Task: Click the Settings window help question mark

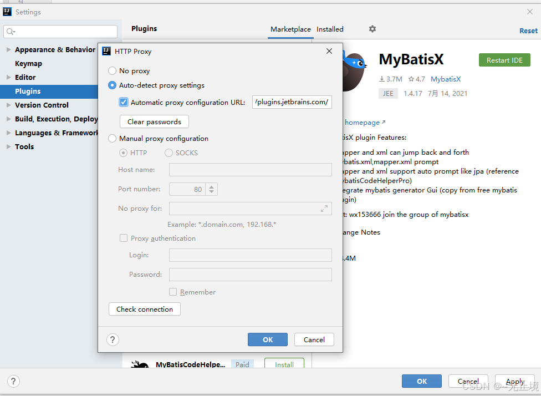Action: 13,381
